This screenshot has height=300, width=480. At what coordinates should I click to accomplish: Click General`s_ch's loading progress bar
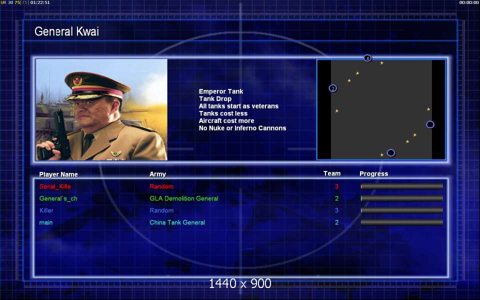tap(401, 198)
